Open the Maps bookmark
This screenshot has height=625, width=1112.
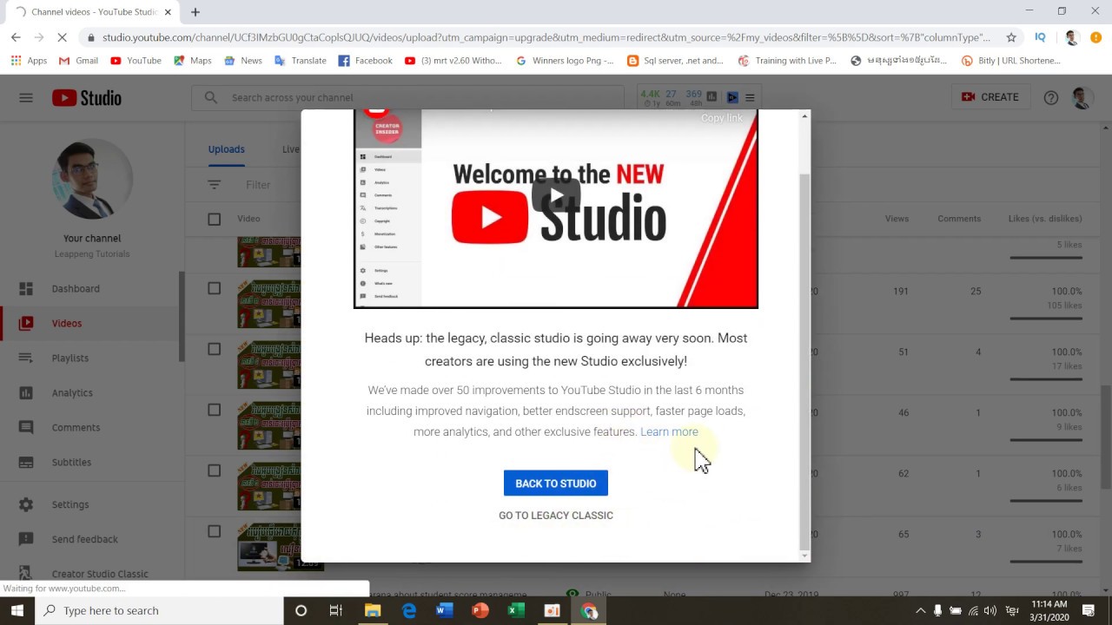(193, 61)
